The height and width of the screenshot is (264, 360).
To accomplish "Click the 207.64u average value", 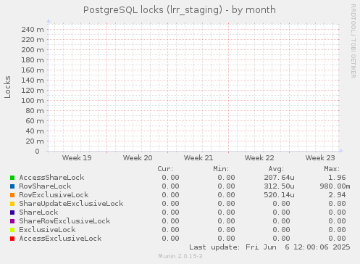I will pos(279,178).
